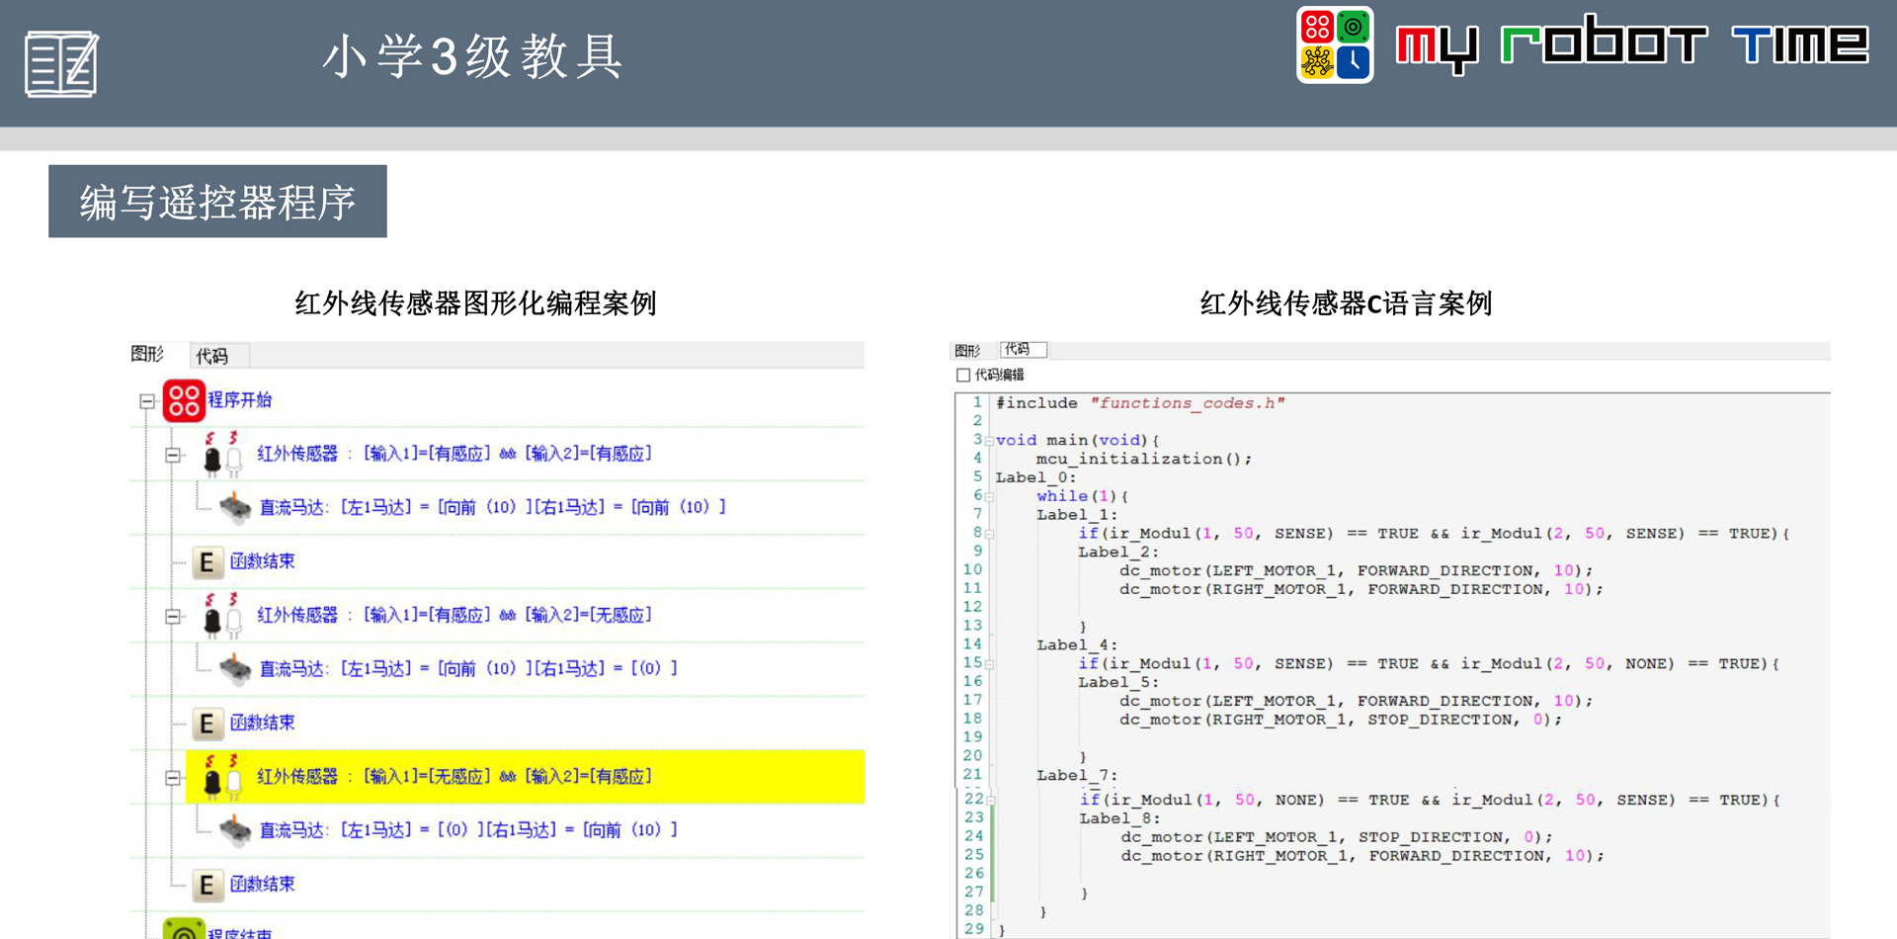1897x939 pixels.
Task: Click the third function end E icon
Action: [206, 885]
